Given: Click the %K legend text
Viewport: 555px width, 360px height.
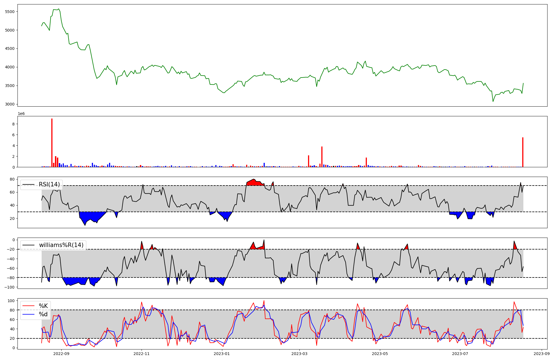Looking at the screenshot, I should (x=43, y=306).
